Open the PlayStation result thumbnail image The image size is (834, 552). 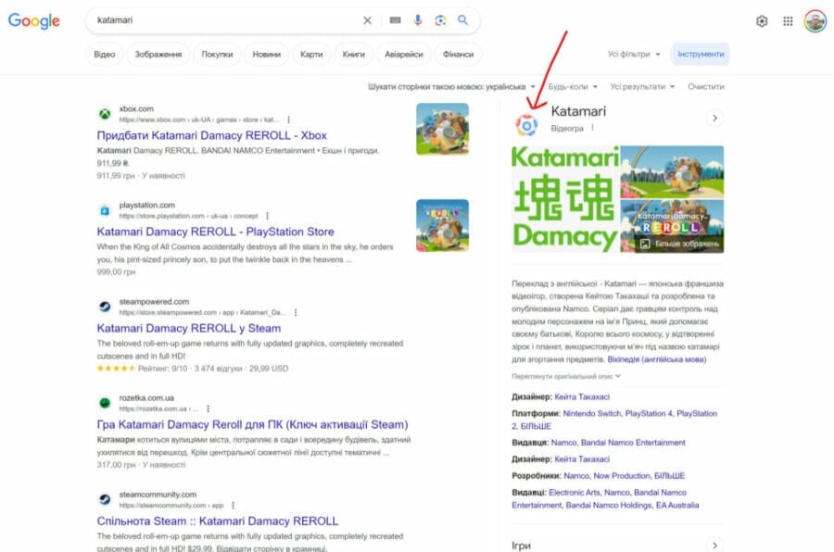tap(443, 225)
